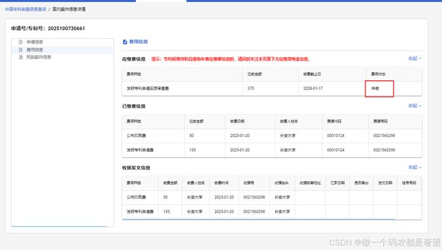Viewport: 442px width, 250px height.
Task: Click 发明专利申请费 in the 收据发文信息 table
Action: pyautogui.click(x=140, y=212)
